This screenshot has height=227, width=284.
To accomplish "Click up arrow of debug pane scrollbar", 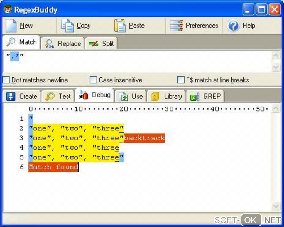I will [276, 108].
